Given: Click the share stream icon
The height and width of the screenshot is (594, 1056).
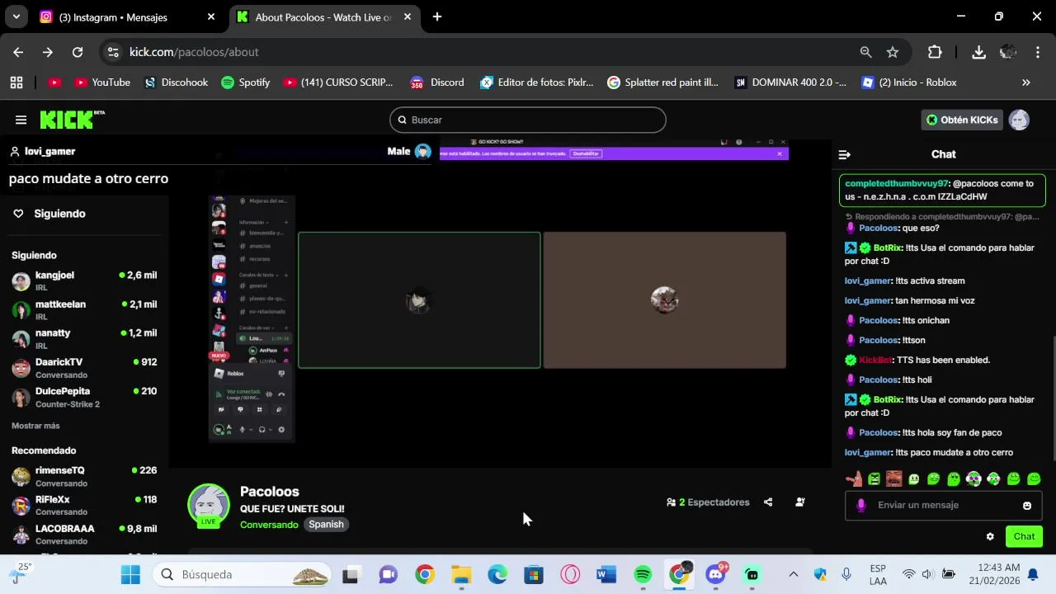Looking at the screenshot, I should click(x=768, y=502).
